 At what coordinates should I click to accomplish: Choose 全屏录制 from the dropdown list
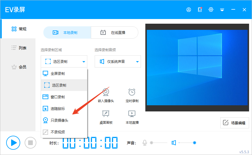tap(64, 73)
